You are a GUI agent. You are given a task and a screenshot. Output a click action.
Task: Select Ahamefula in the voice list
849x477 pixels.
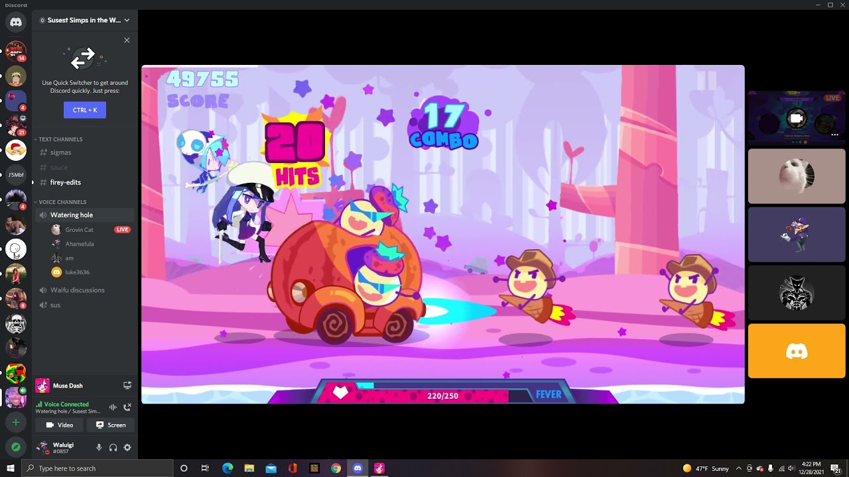click(80, 244)
